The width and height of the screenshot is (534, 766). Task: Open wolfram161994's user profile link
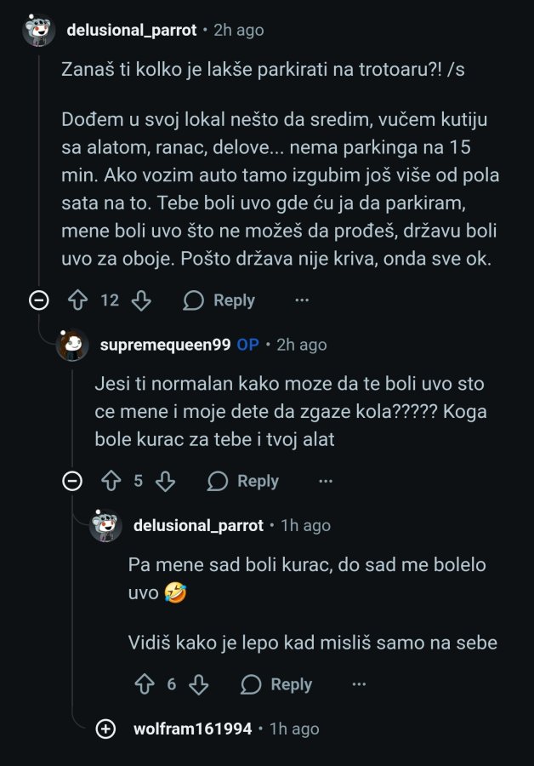[x=193, y=729]
